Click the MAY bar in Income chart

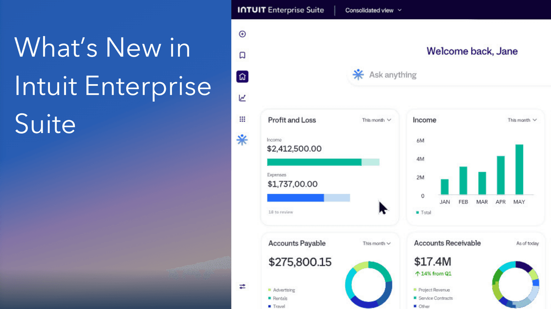519,170
